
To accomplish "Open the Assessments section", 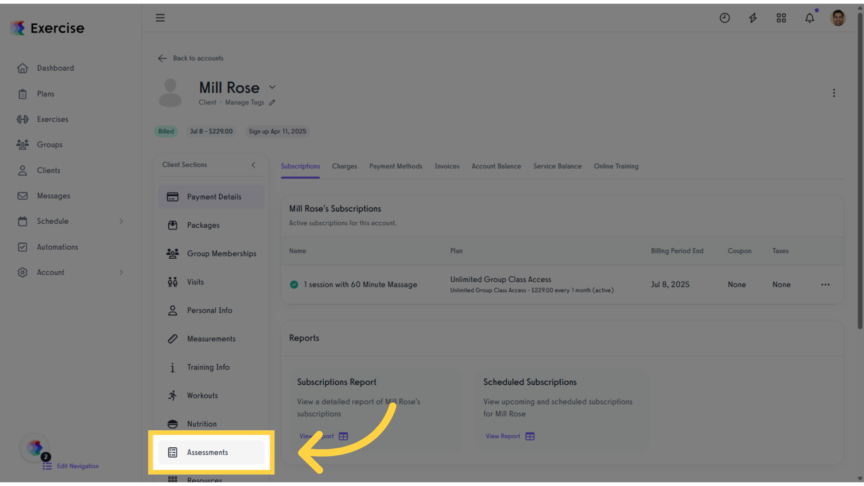I will (x=211, y=453).
